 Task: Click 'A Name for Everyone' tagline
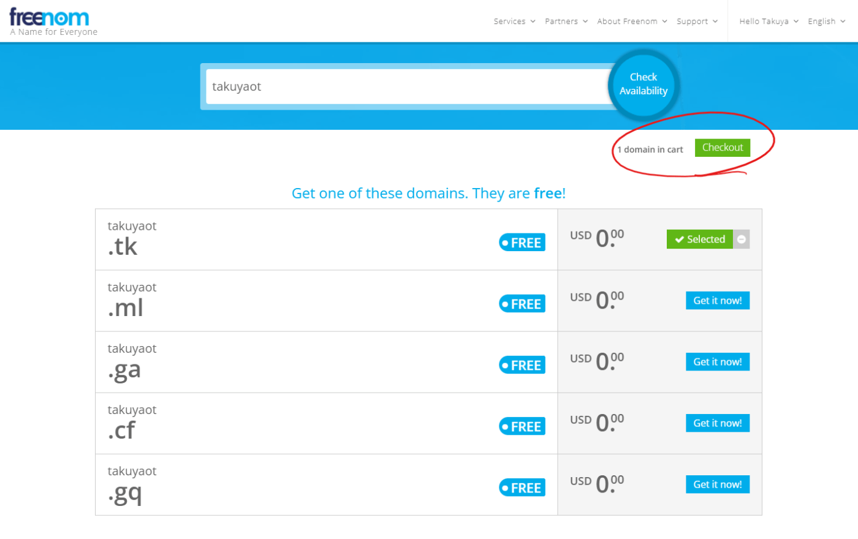(54, 32)
